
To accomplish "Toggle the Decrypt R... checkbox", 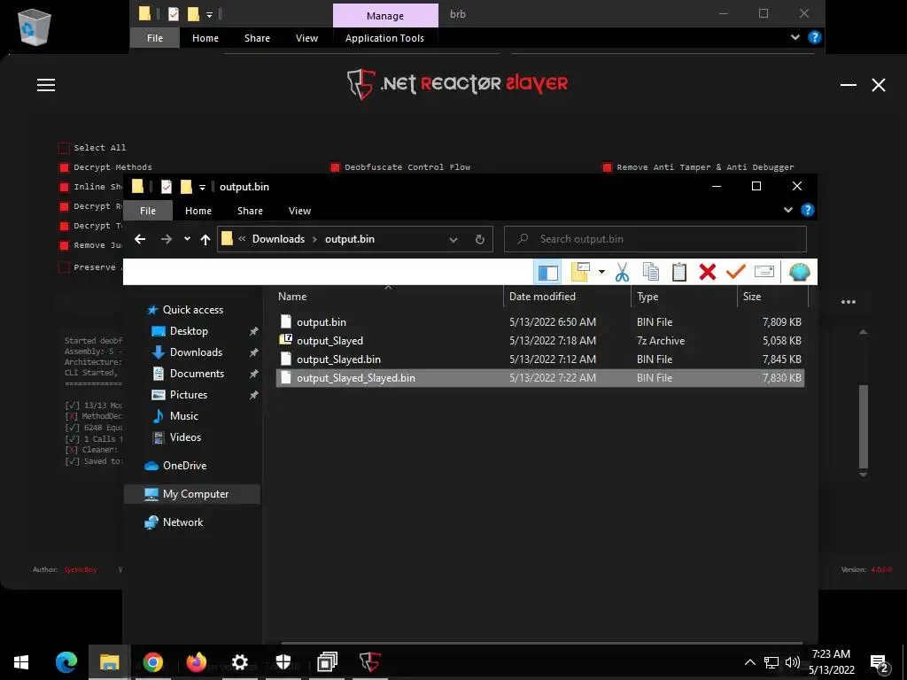I will (64, 206).
